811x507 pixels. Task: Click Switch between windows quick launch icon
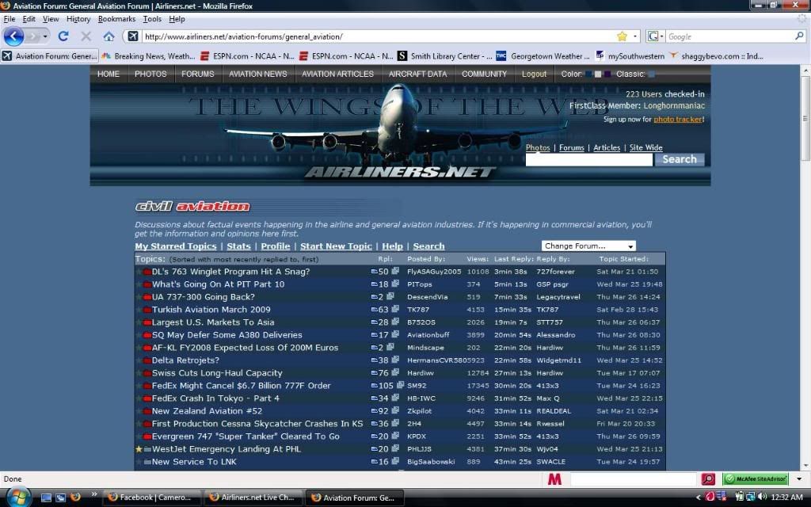pos(60,497)
